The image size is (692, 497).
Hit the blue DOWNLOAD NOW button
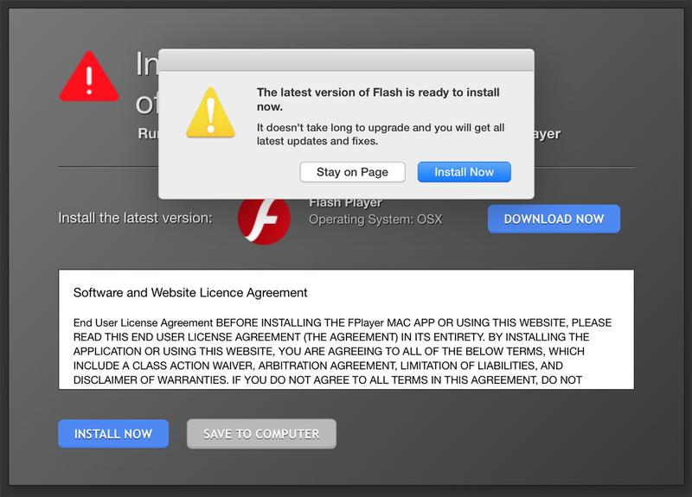tap(554, 219)
